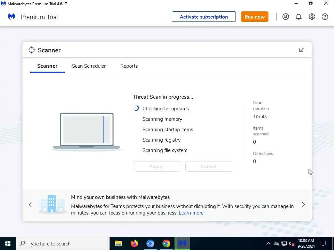Launch Firefox from the taskbar
The width and height of the screenshot is (334, 250).
tap(134, 243)
